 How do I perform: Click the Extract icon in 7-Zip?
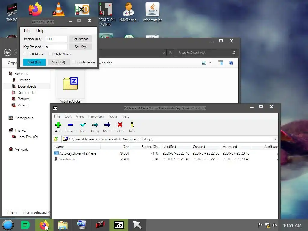(70, 125)
